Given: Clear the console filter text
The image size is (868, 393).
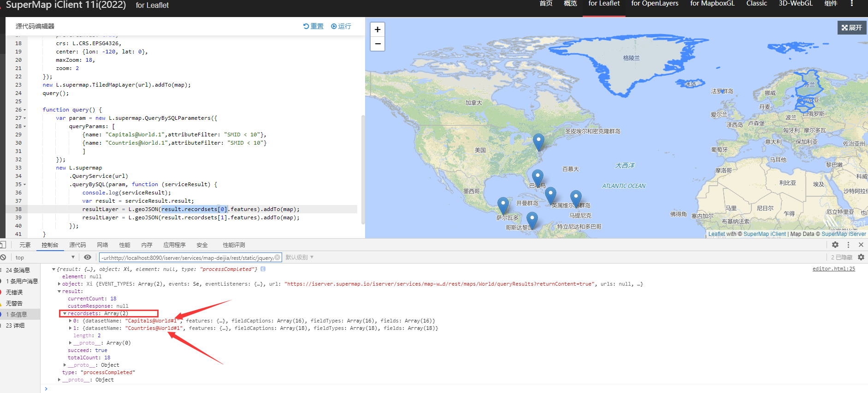Looking at the screenshot, I should click(278, 258).
